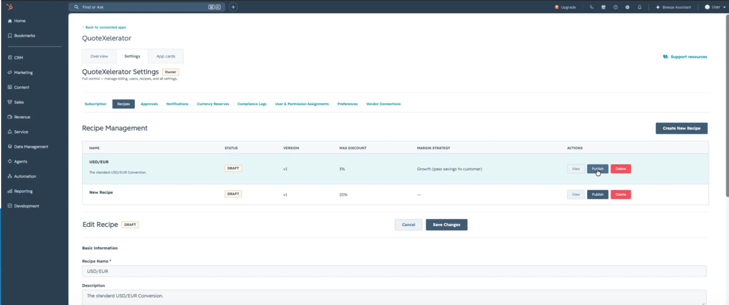Click the USD/EUR recipe name text
729x305 pixels.
[x=99, y=162]
